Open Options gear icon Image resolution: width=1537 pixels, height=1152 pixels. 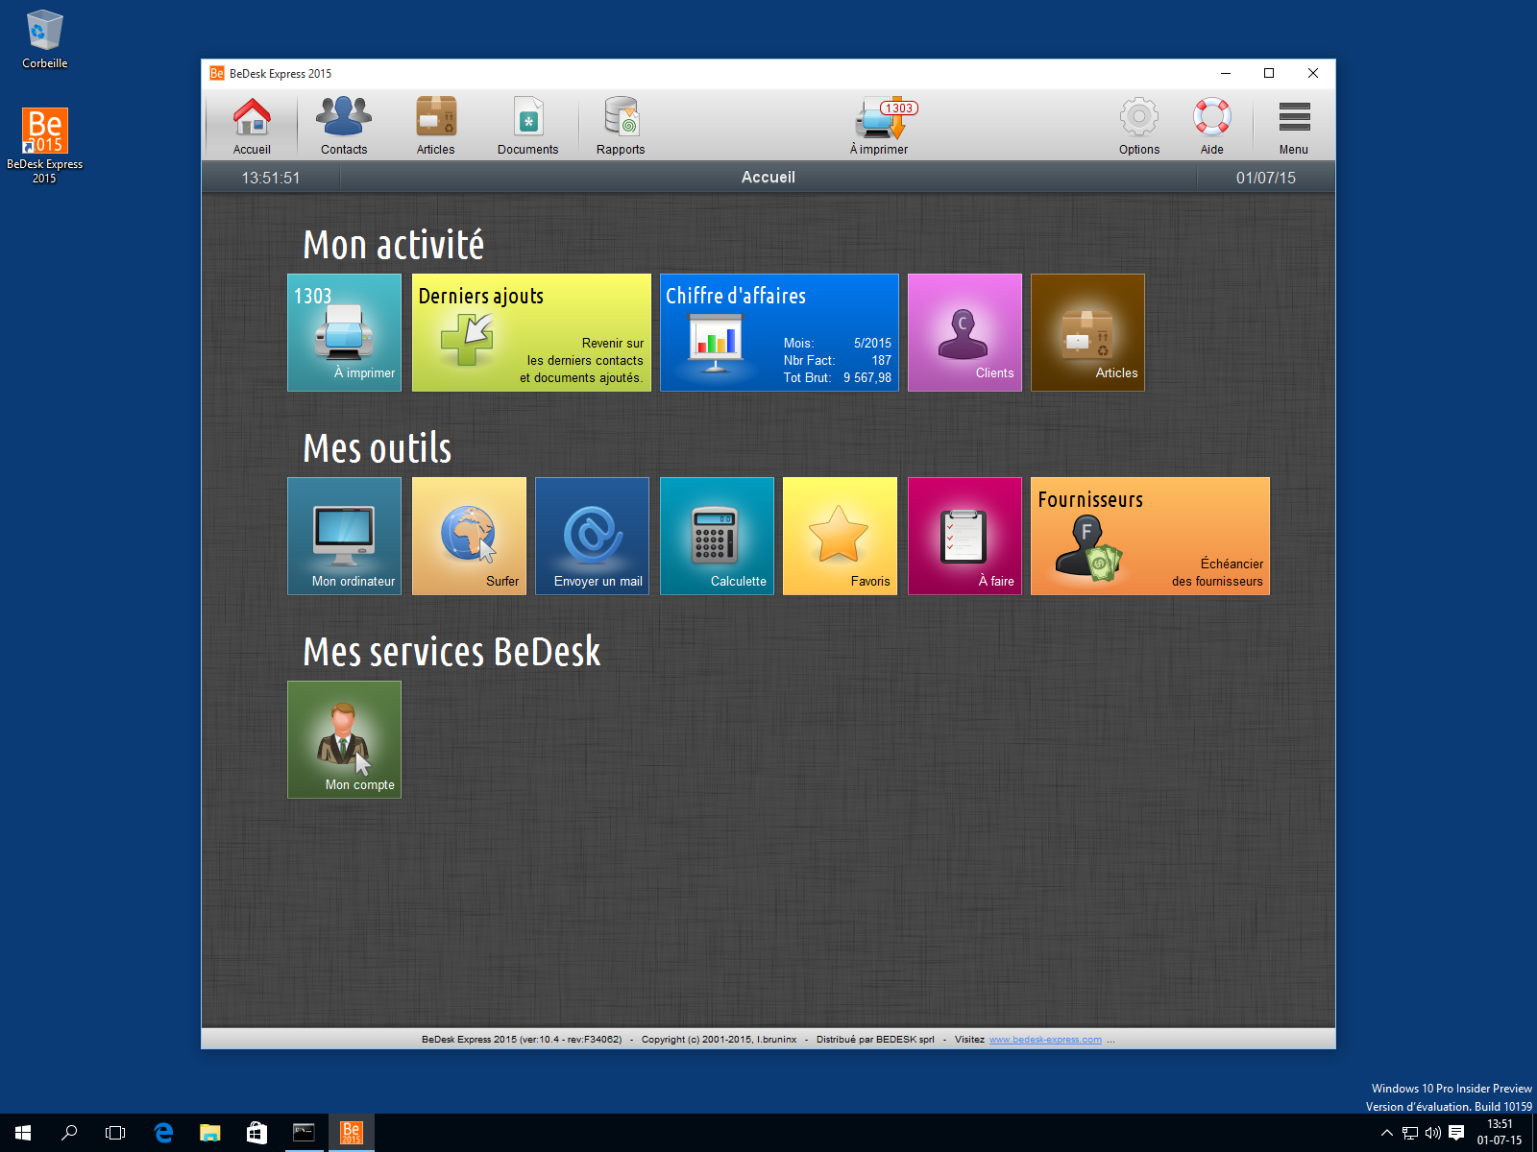click(1139, 126)
